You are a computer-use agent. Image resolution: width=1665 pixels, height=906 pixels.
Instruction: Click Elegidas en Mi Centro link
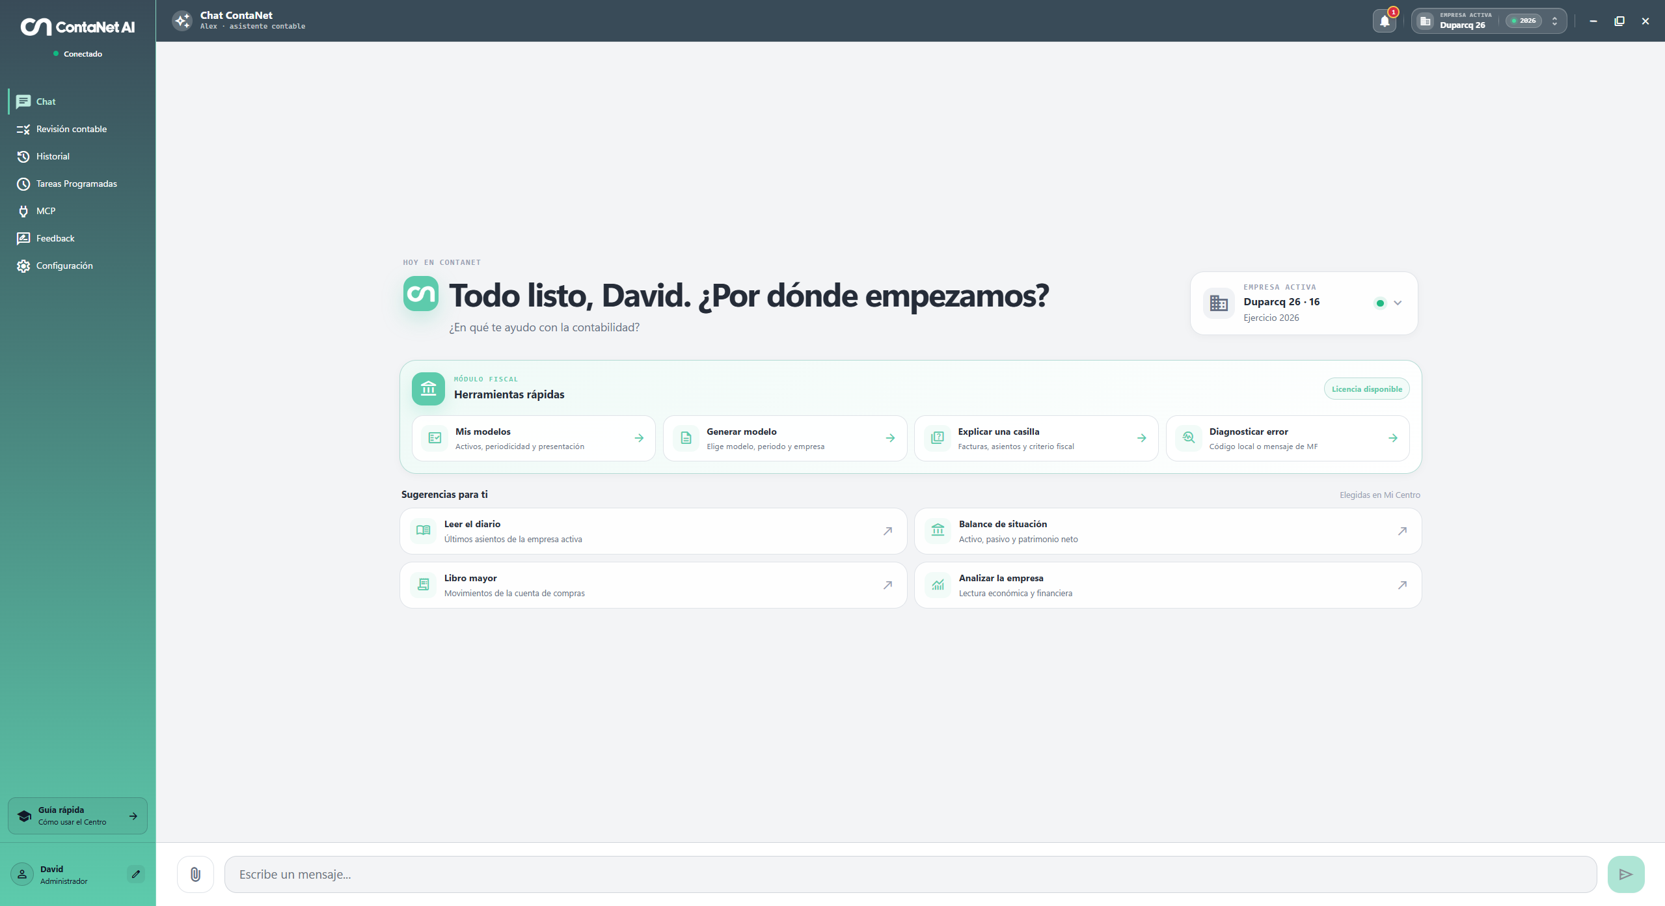[x=1379, y=495]
